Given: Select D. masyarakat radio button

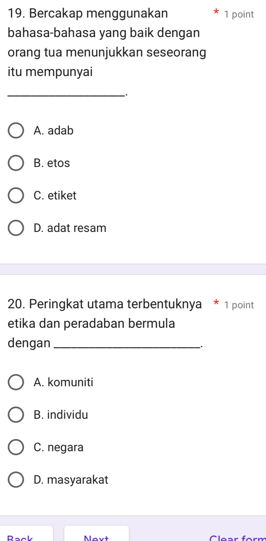Looking at the screenshot, I should point(16,480).
